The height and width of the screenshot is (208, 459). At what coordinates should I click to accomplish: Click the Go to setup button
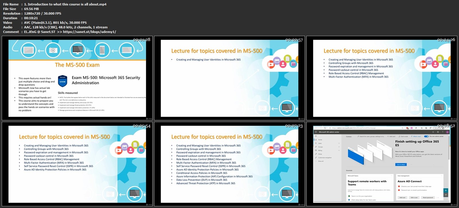(401, 164)
